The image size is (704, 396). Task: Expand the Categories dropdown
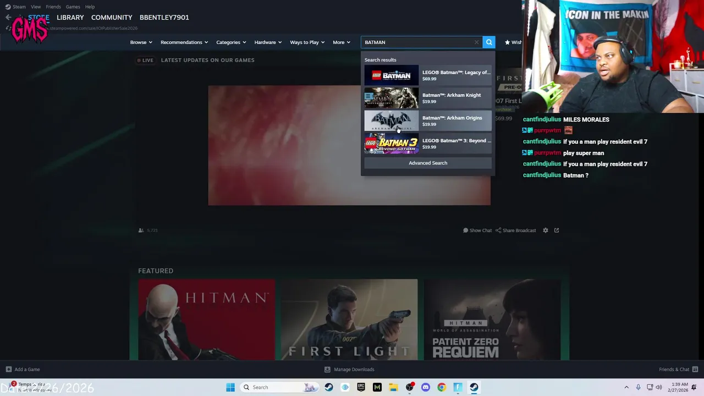coord(231,42)
